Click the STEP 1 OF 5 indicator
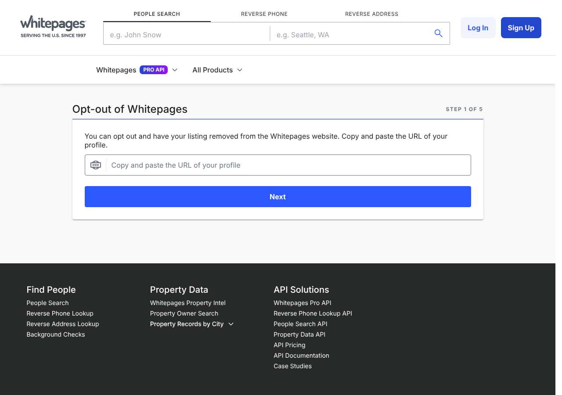Screen dimensions: 562x395 [464, 109]
